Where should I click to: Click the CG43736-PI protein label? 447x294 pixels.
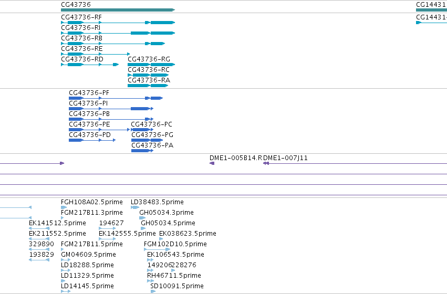pos(88,104)
